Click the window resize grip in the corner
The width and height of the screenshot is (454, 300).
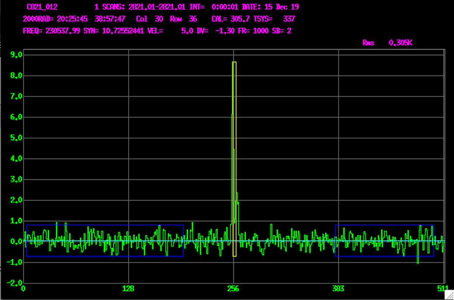pyautogui.click(x=449, y=295)
